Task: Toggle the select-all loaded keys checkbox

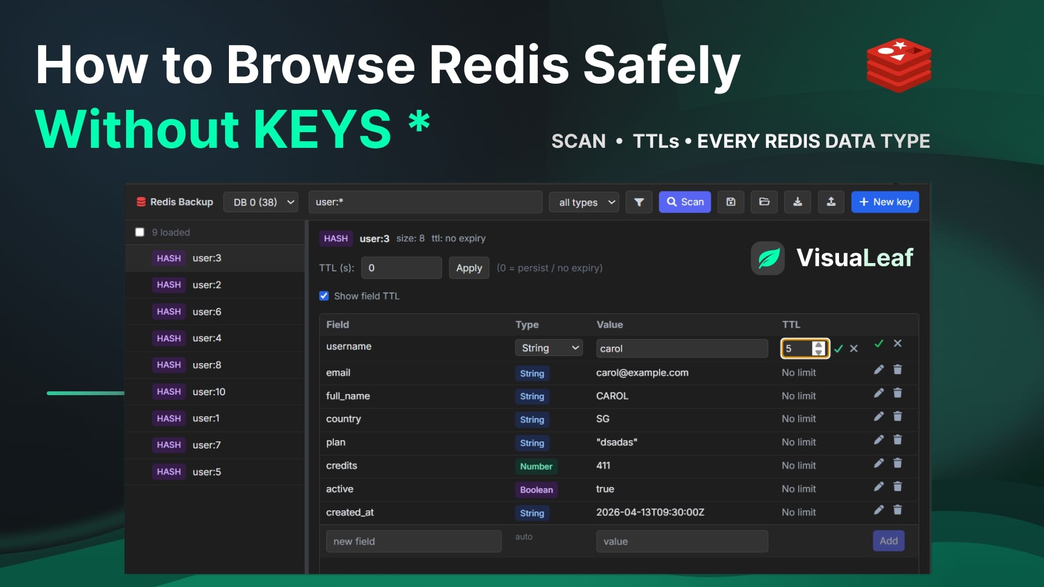Action: click(x=140, y=233)
